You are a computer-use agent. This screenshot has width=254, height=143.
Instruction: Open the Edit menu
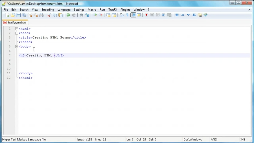(14, 10)
